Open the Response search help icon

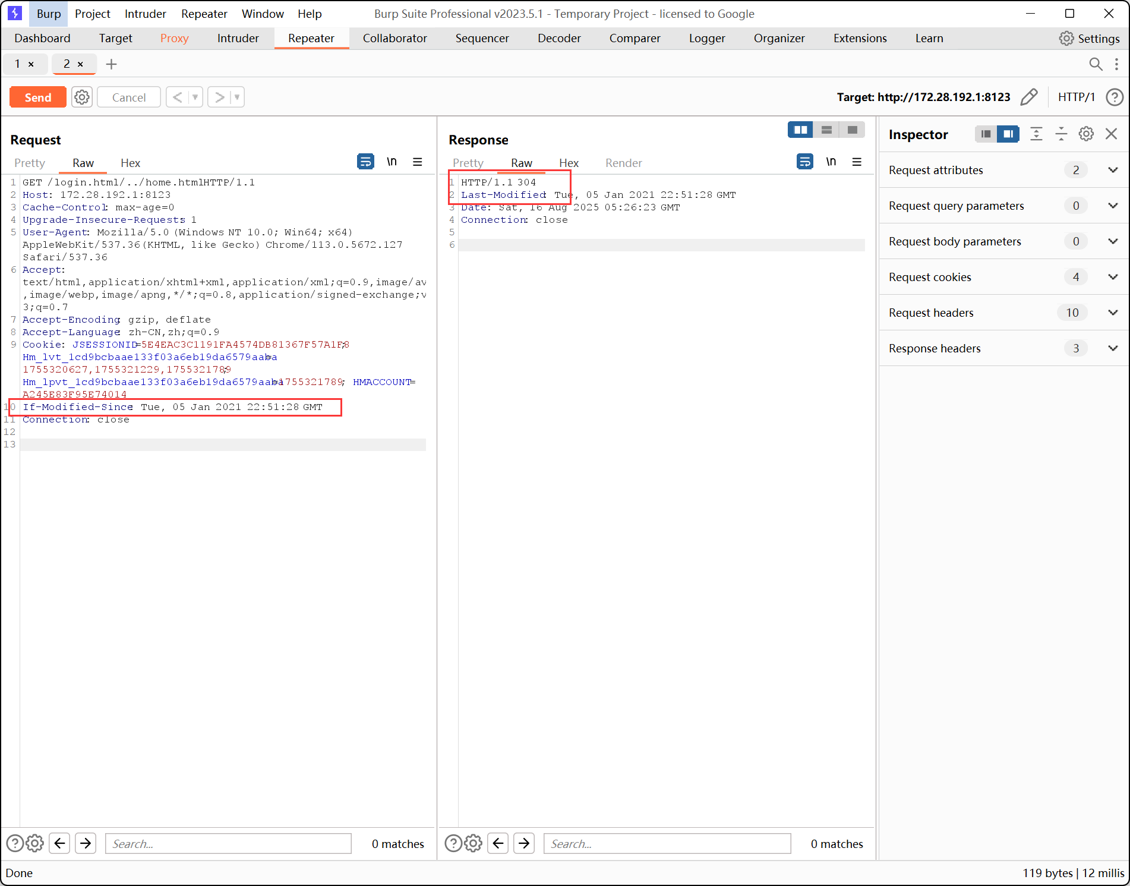coord(453,843)
